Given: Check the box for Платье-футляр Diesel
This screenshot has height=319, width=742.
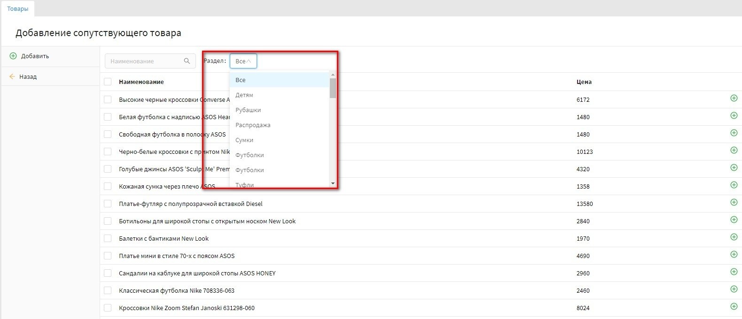Looking at the screenshot, I should coord(108,204).
